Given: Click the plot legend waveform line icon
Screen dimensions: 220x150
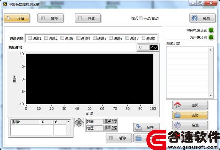Looking at the screenshot, I should click(154, 48).
